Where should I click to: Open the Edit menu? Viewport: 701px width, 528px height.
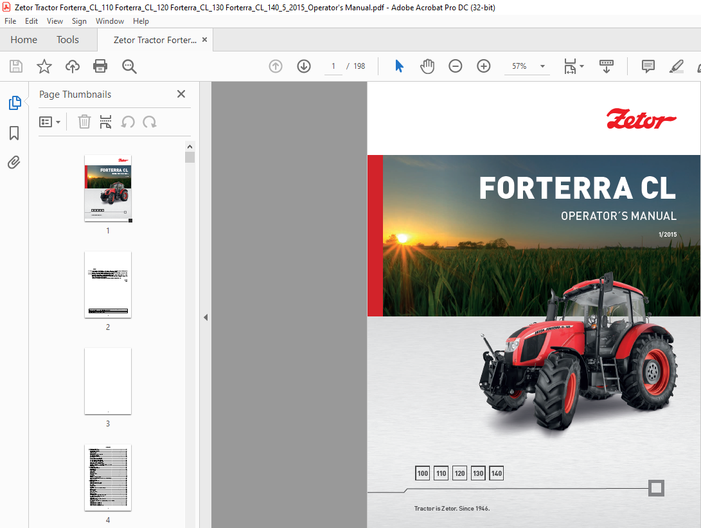click(x=31, y=21)
